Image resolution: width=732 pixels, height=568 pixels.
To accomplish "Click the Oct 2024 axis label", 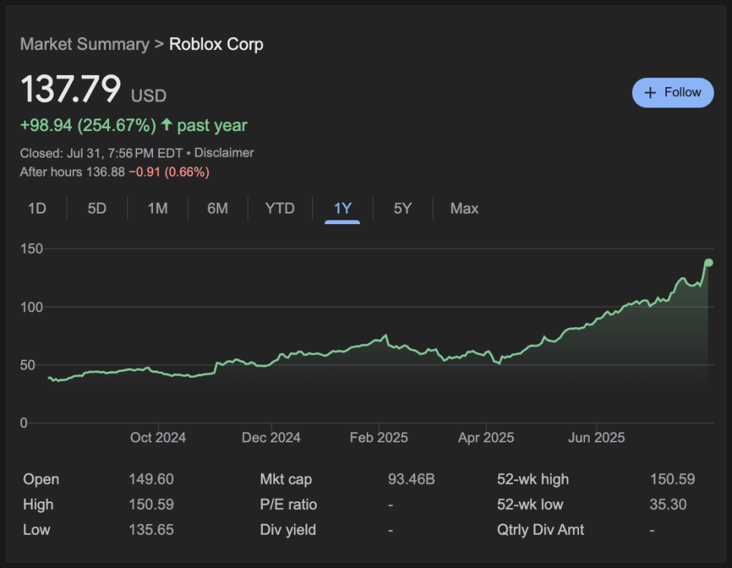I will (x=158, y=437).
